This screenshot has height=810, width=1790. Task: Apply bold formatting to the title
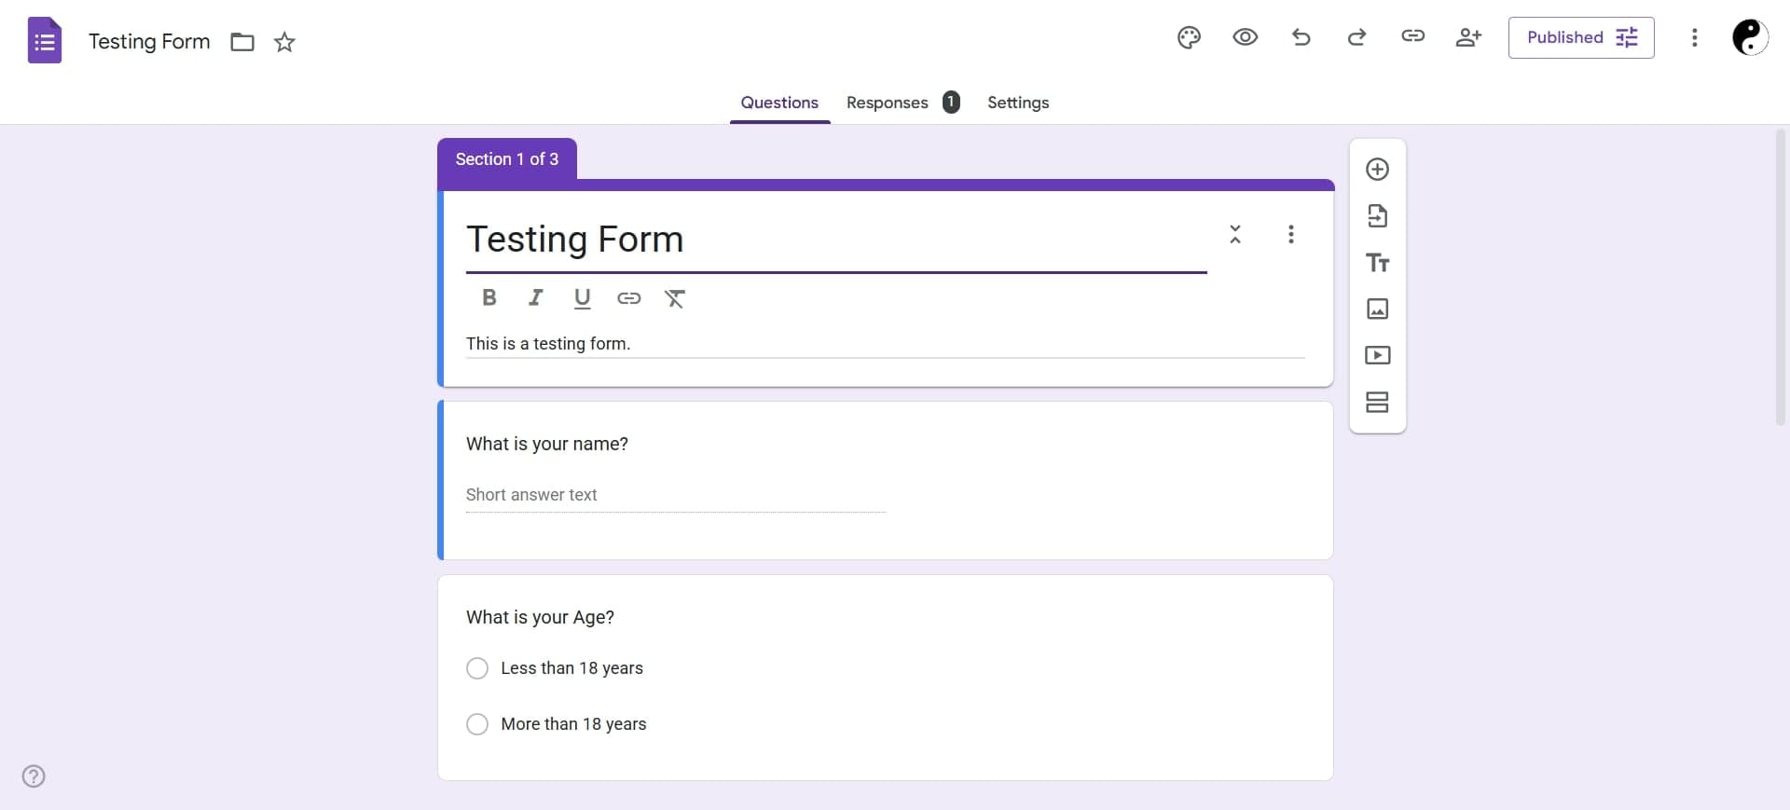pos(489,298)
